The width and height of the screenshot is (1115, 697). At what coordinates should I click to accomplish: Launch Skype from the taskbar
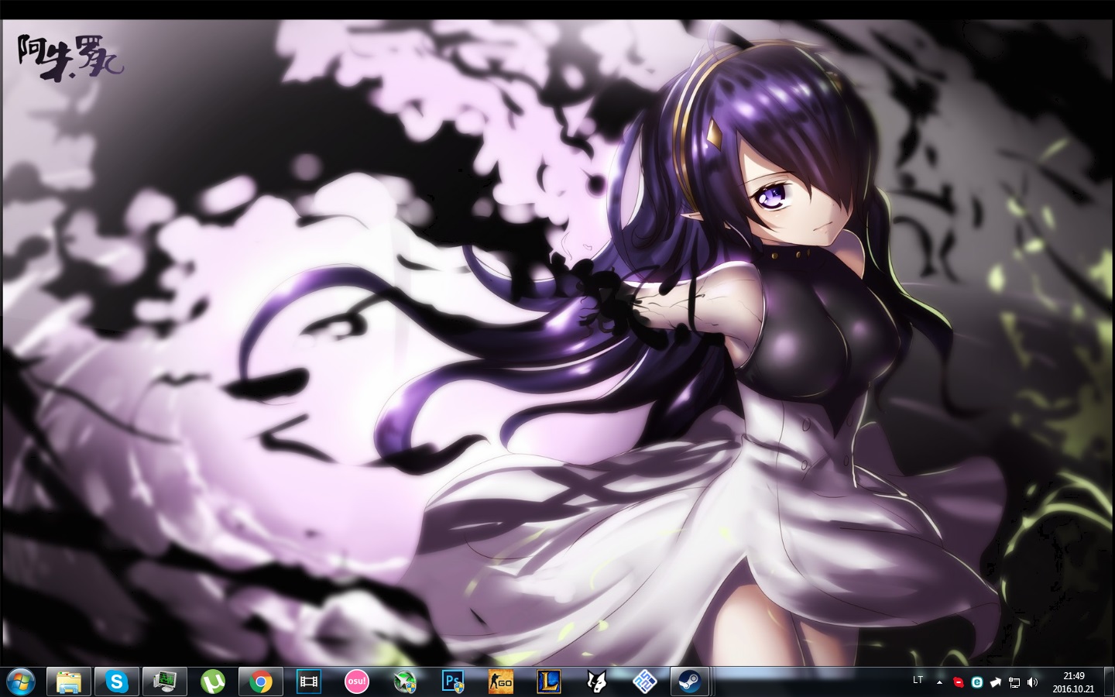point(117,682)
